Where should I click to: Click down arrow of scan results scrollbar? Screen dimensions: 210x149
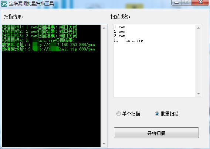104,144
